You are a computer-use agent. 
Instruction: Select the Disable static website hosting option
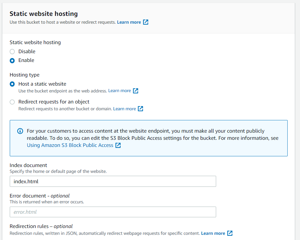12,51
